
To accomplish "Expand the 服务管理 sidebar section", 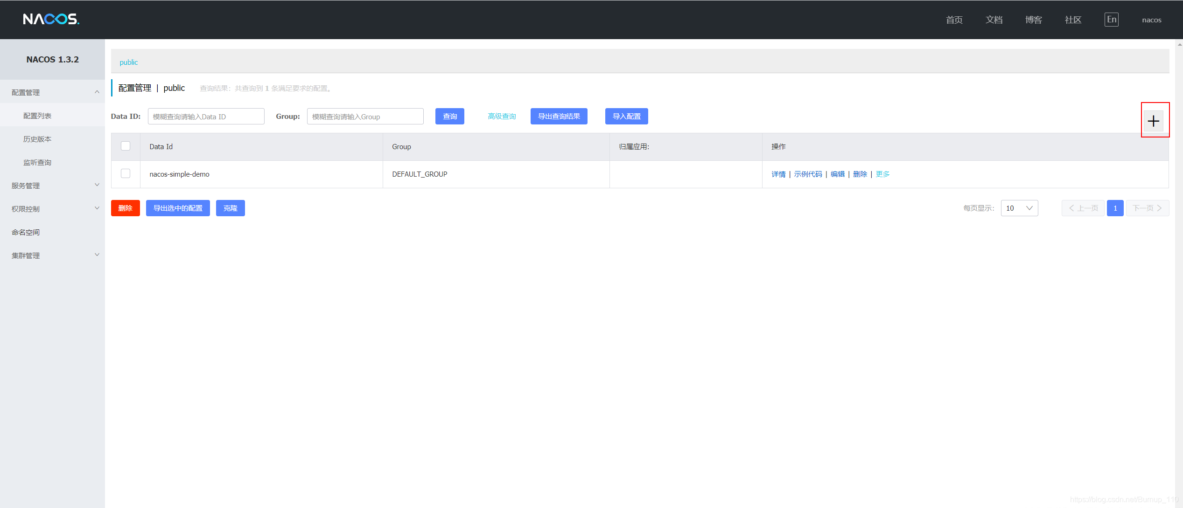I will point(52,185).
